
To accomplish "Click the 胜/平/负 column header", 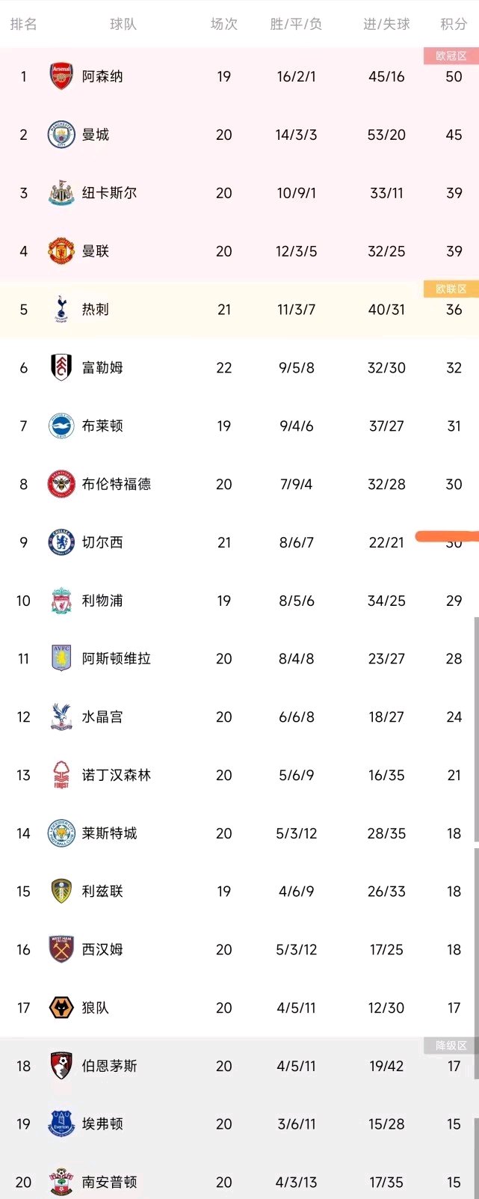I will point(296,24).
